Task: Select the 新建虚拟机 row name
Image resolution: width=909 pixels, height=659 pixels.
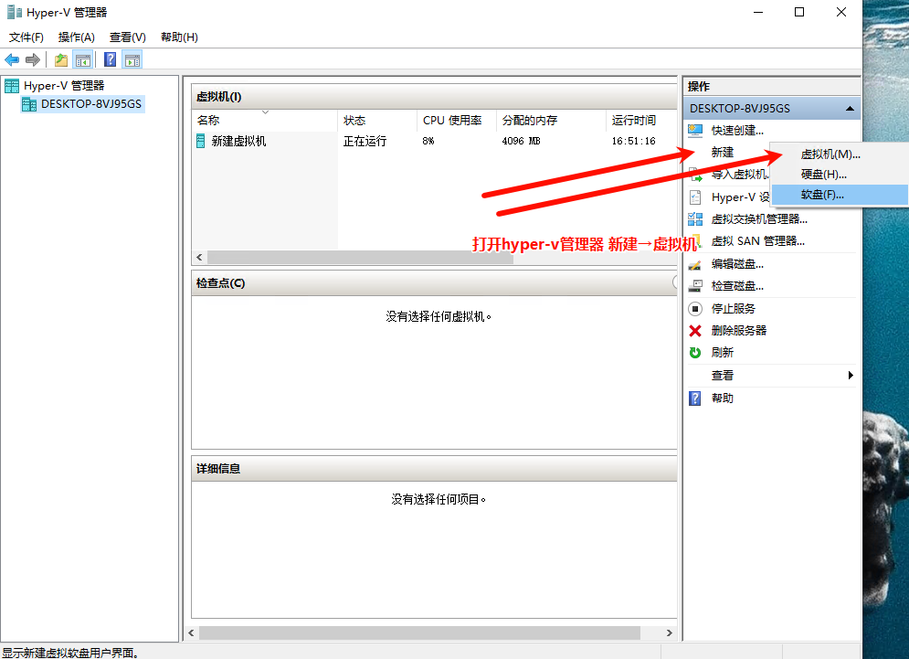Action: coord(238,141)
